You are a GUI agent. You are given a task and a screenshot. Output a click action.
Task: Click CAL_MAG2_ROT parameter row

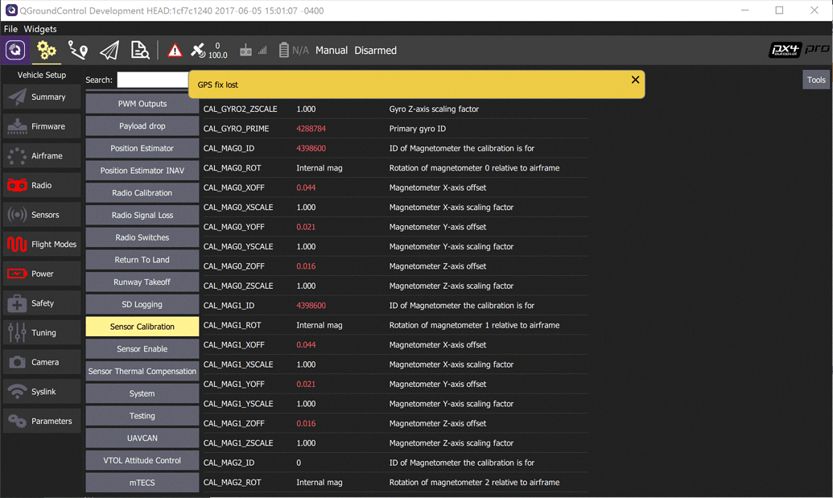(394, 482)
